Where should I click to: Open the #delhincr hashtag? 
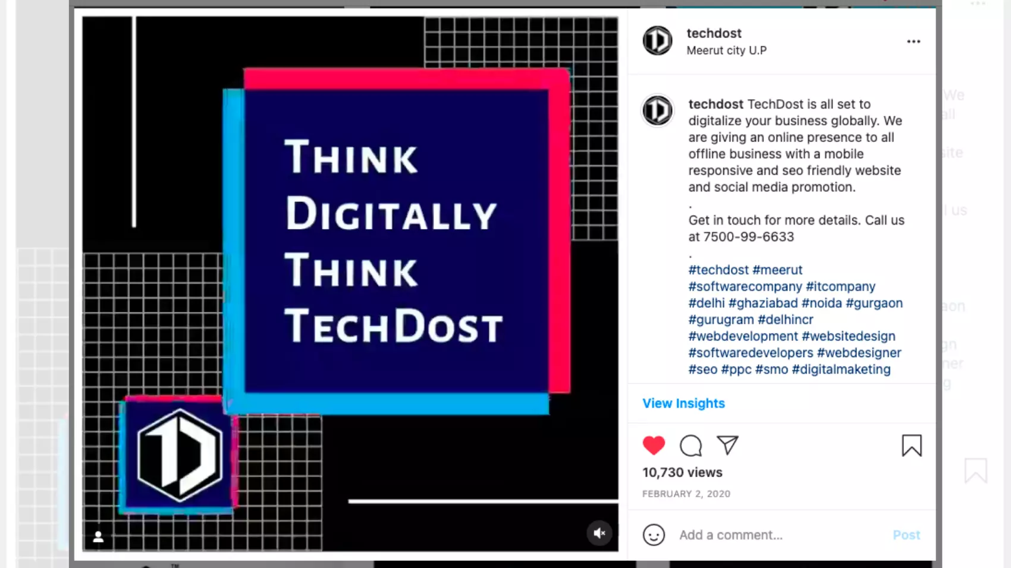(x=785, y=320)
